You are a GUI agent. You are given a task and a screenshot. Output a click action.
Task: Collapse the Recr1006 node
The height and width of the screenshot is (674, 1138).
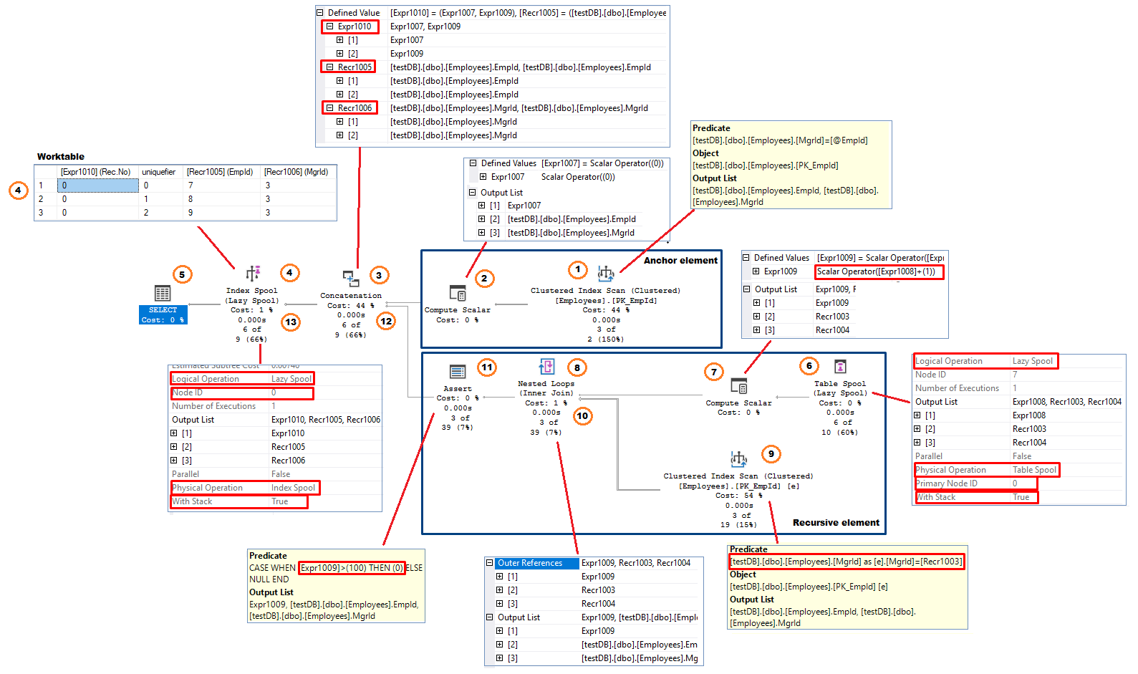(x=330, y=108)
